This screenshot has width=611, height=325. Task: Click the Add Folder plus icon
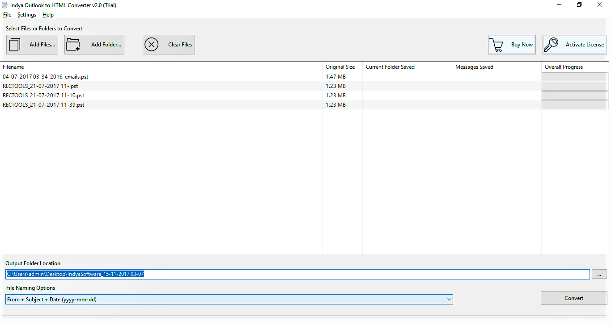point(72,45)
